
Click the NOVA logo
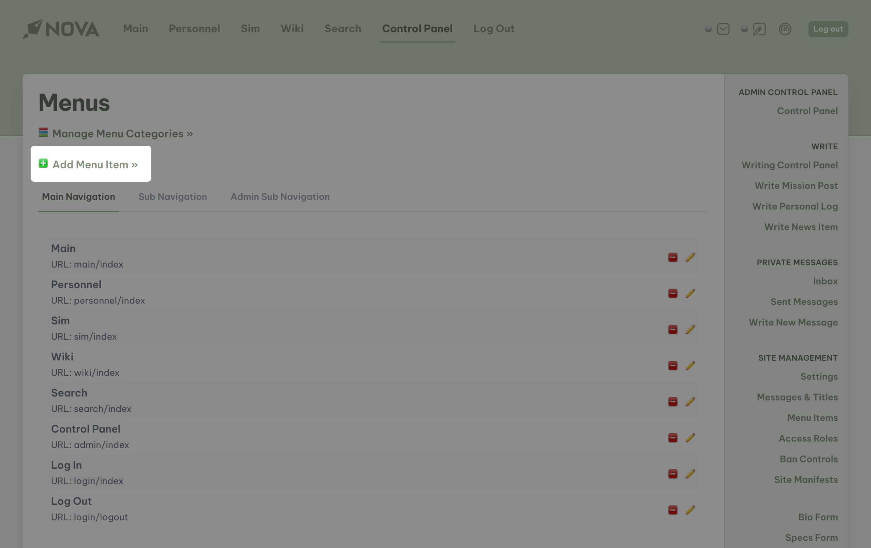pos(62,29)
